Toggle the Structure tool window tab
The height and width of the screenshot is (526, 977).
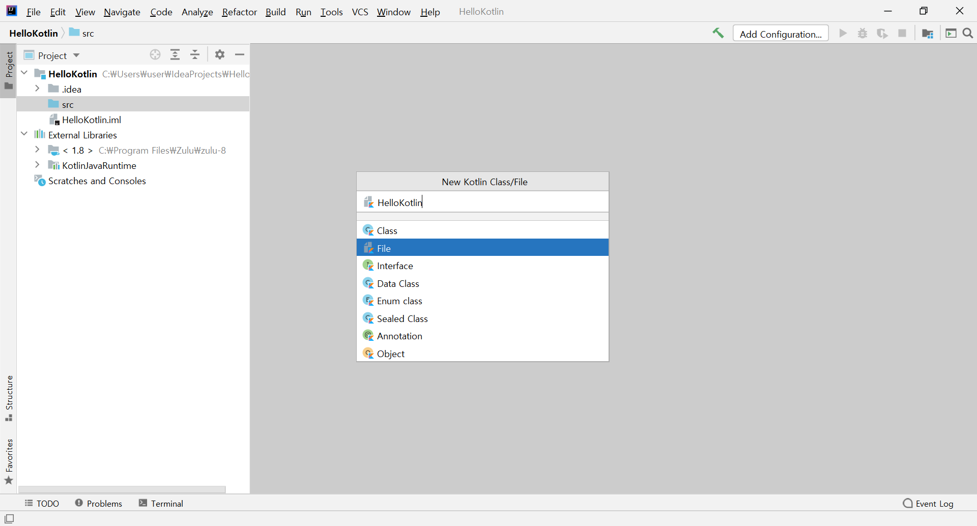(x=9, y=398)
